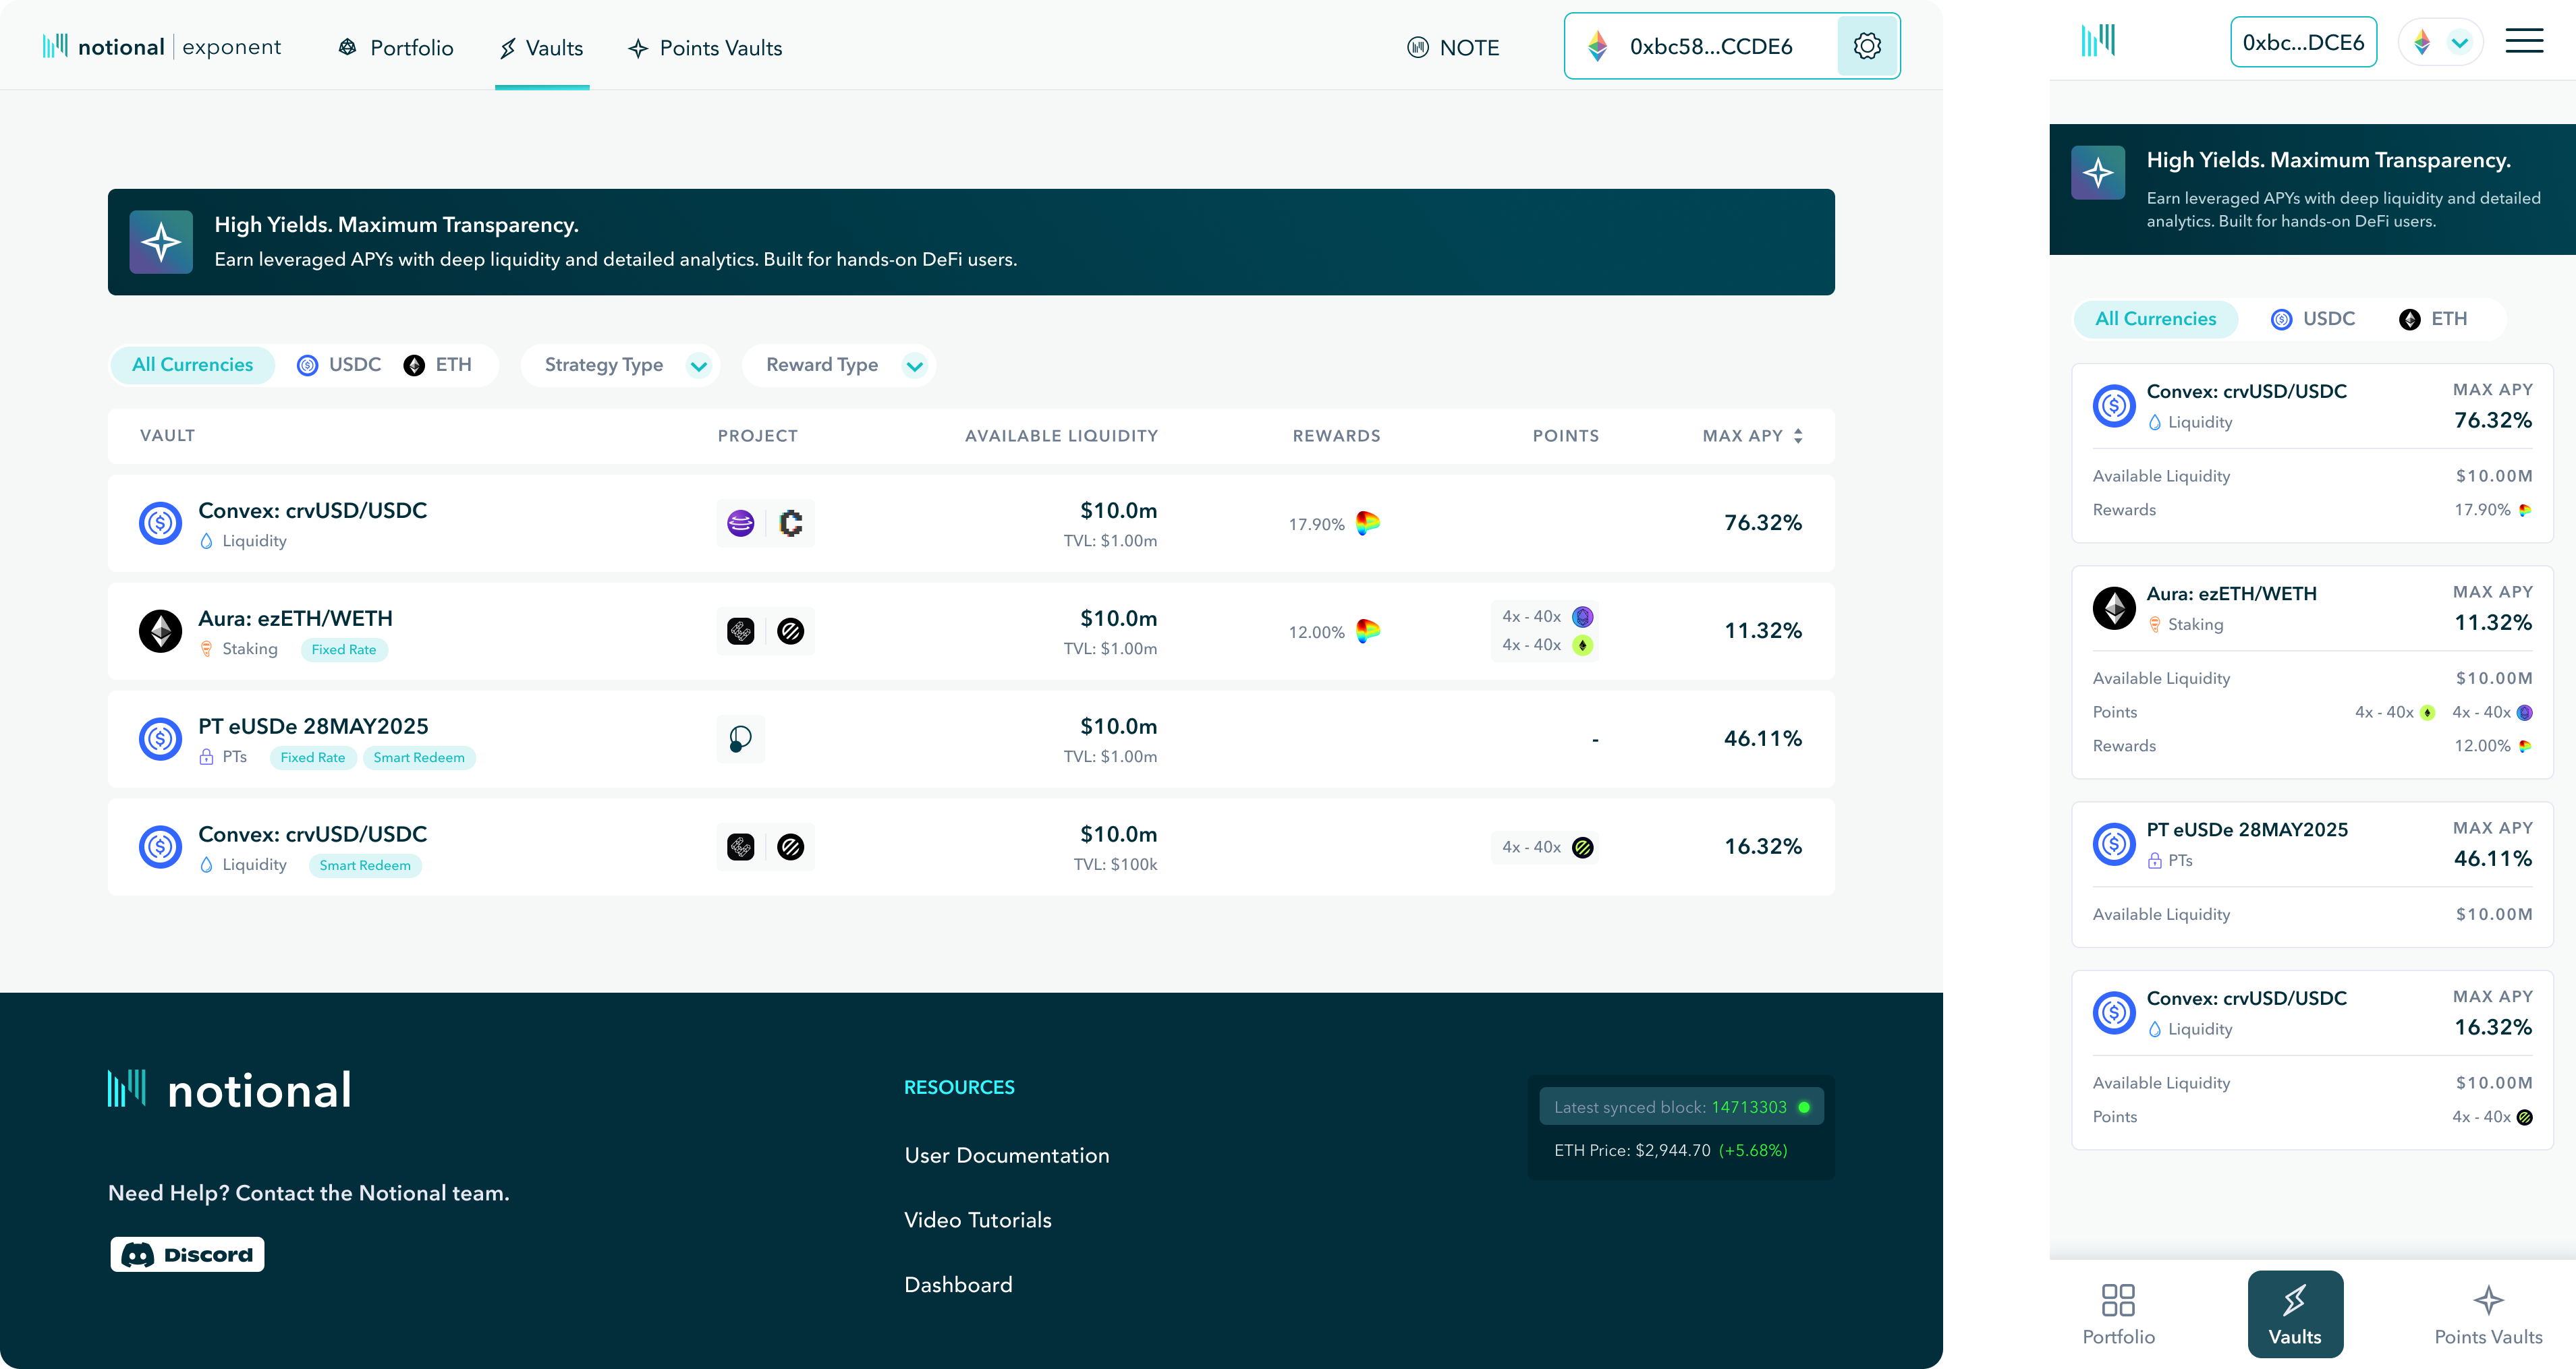Click the Convex project icon in first row
The width and height of the screenshot is (2576, 1369).
[790, 523]
